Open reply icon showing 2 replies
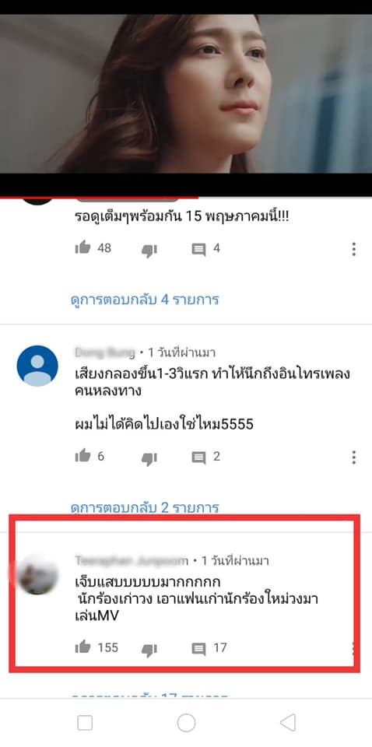 (198, 458)
